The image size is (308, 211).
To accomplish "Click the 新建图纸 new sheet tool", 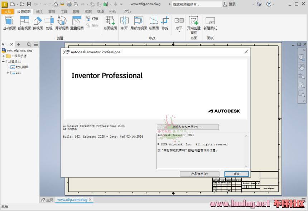I will pos(210,23).
